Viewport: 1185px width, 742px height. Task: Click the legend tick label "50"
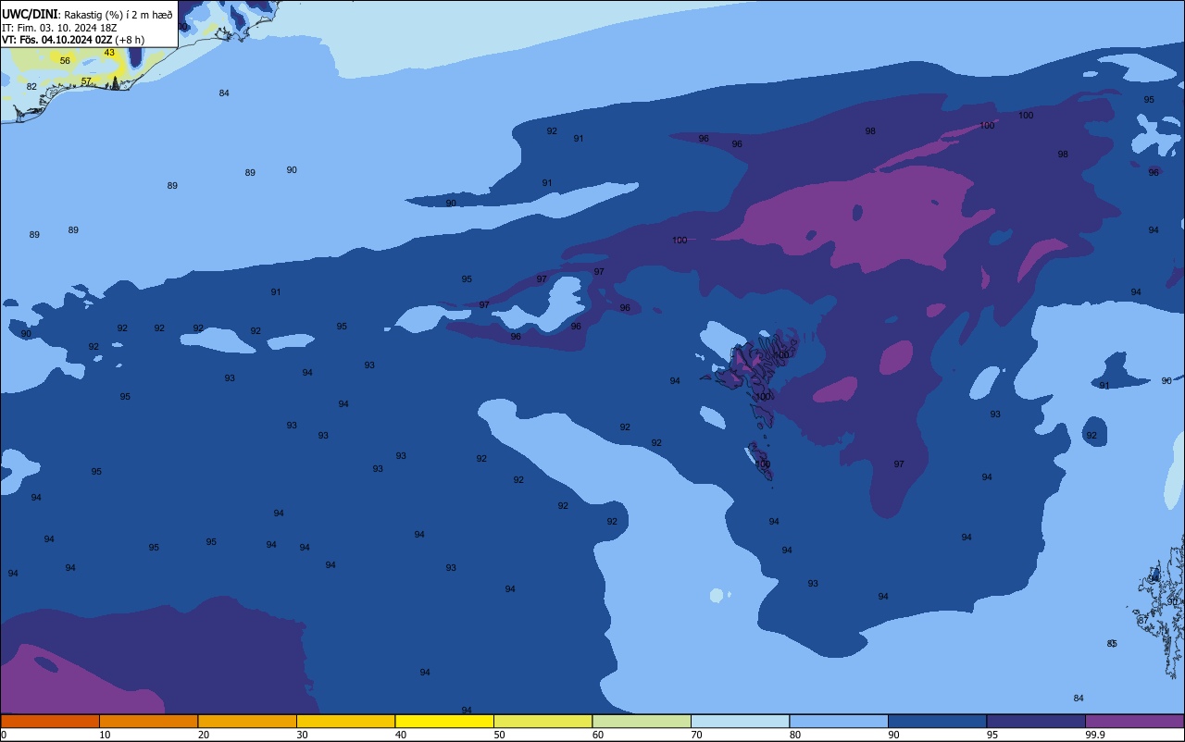(x=499, y=735)
